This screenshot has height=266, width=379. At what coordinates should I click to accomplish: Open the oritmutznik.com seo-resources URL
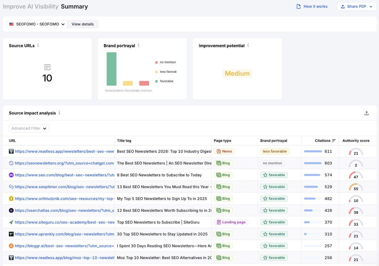pyautogui.click(x=64, y=199)
